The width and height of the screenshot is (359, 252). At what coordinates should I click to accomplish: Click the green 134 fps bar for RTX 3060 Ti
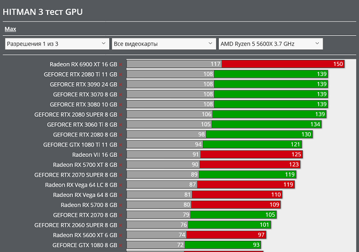click(266, 124)
